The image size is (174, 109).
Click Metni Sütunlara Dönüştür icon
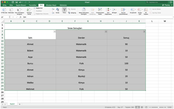84,10
